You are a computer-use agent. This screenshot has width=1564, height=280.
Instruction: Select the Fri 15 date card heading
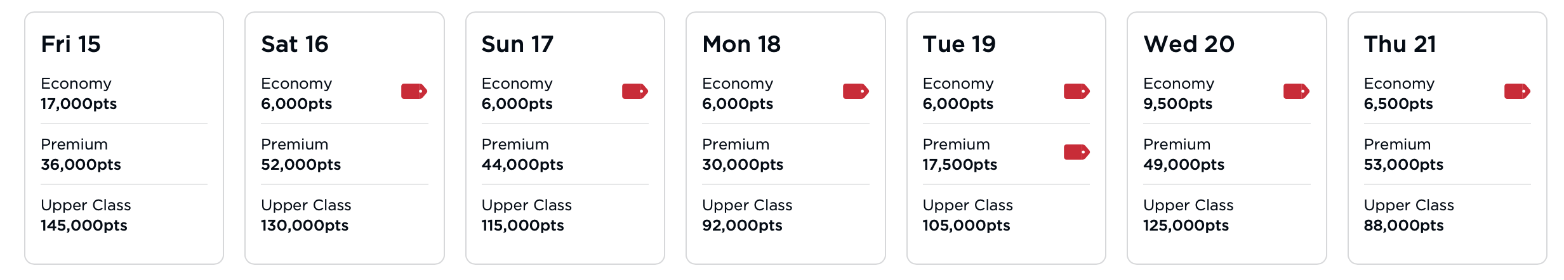(x=71, y=44)
